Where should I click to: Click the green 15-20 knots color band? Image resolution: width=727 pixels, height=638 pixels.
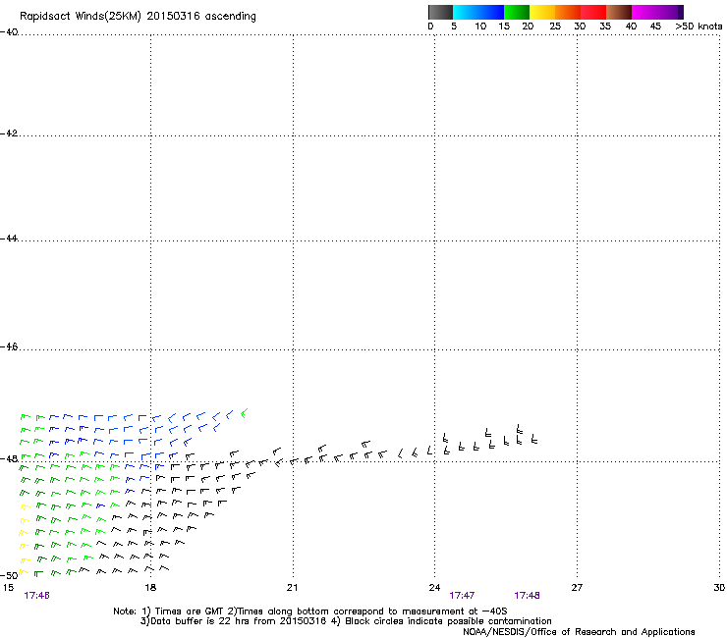tap(517, 12)
